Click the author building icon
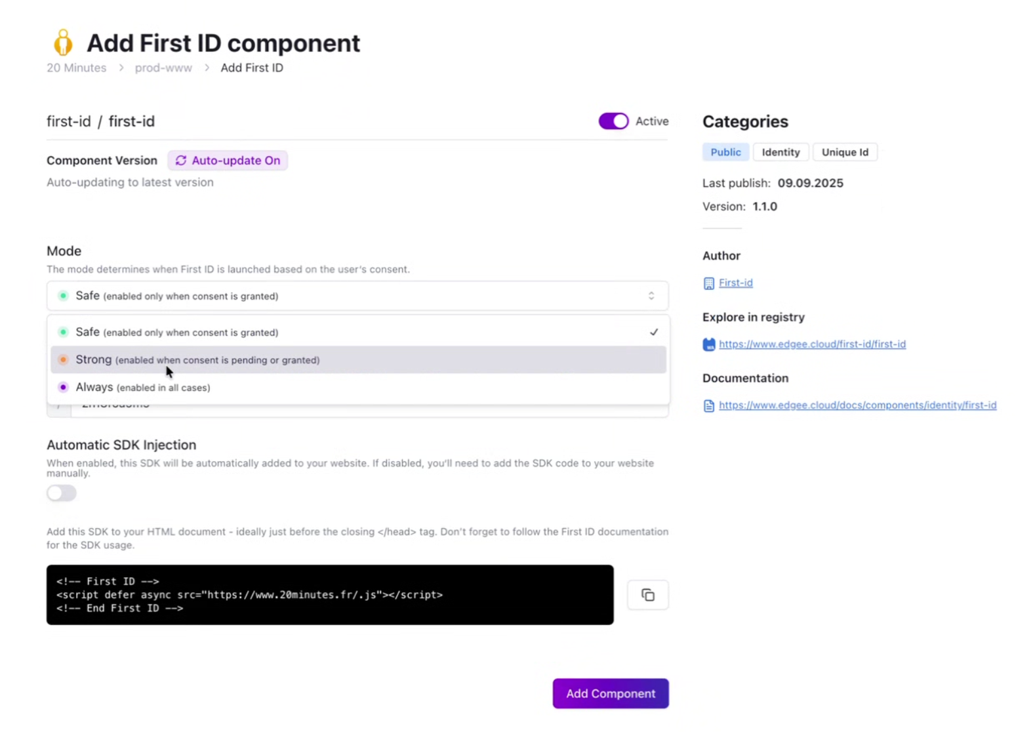This screenshot has width=1035, height=732. click(708, 283)
